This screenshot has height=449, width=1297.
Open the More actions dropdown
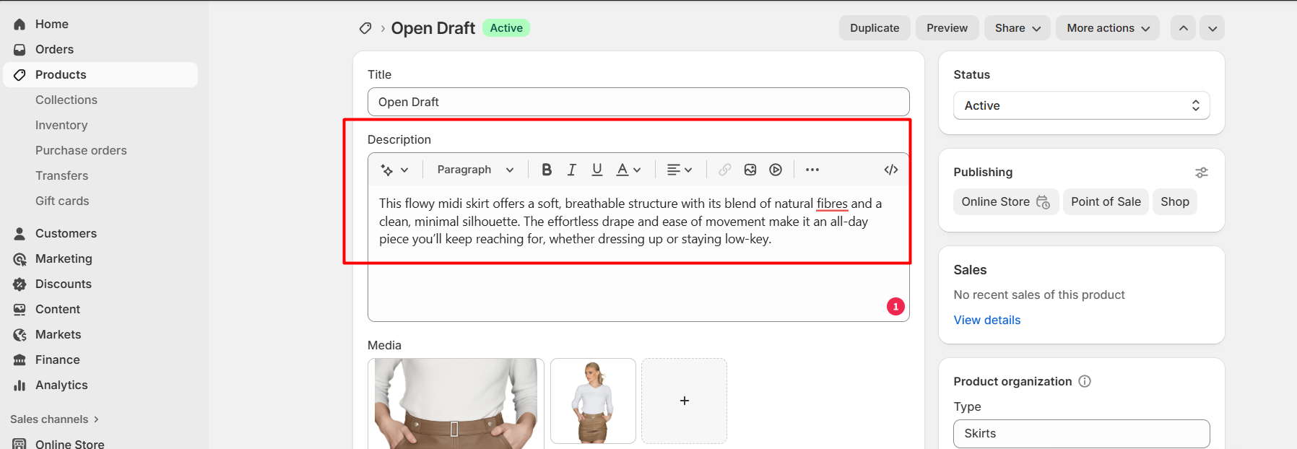[1108, 28]
